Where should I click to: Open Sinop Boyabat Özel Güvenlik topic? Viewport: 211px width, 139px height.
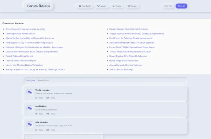pos(128,56)
